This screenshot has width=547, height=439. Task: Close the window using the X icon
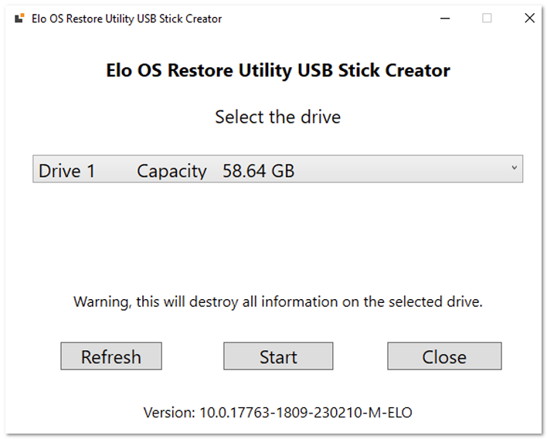(x=529, y=18)
